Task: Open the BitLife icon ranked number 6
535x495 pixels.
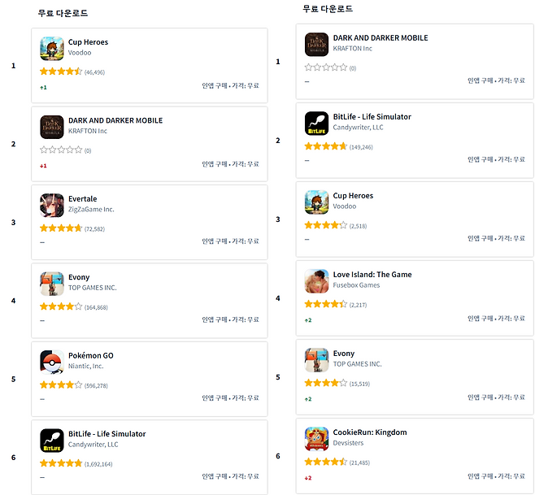Action: coord(52,441)
